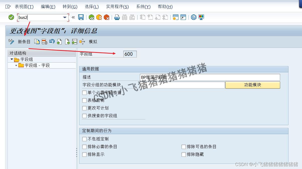Click the 字段组 field showing 600

[x=130, y=54]
